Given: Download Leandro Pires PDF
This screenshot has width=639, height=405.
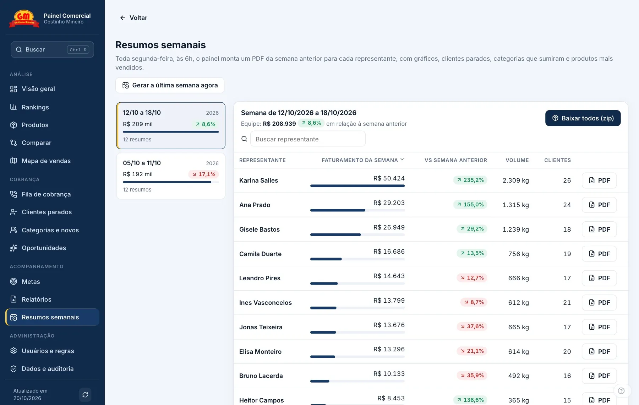Looking at the screenshot, I should pyautogui.click(x=599, y=278).
